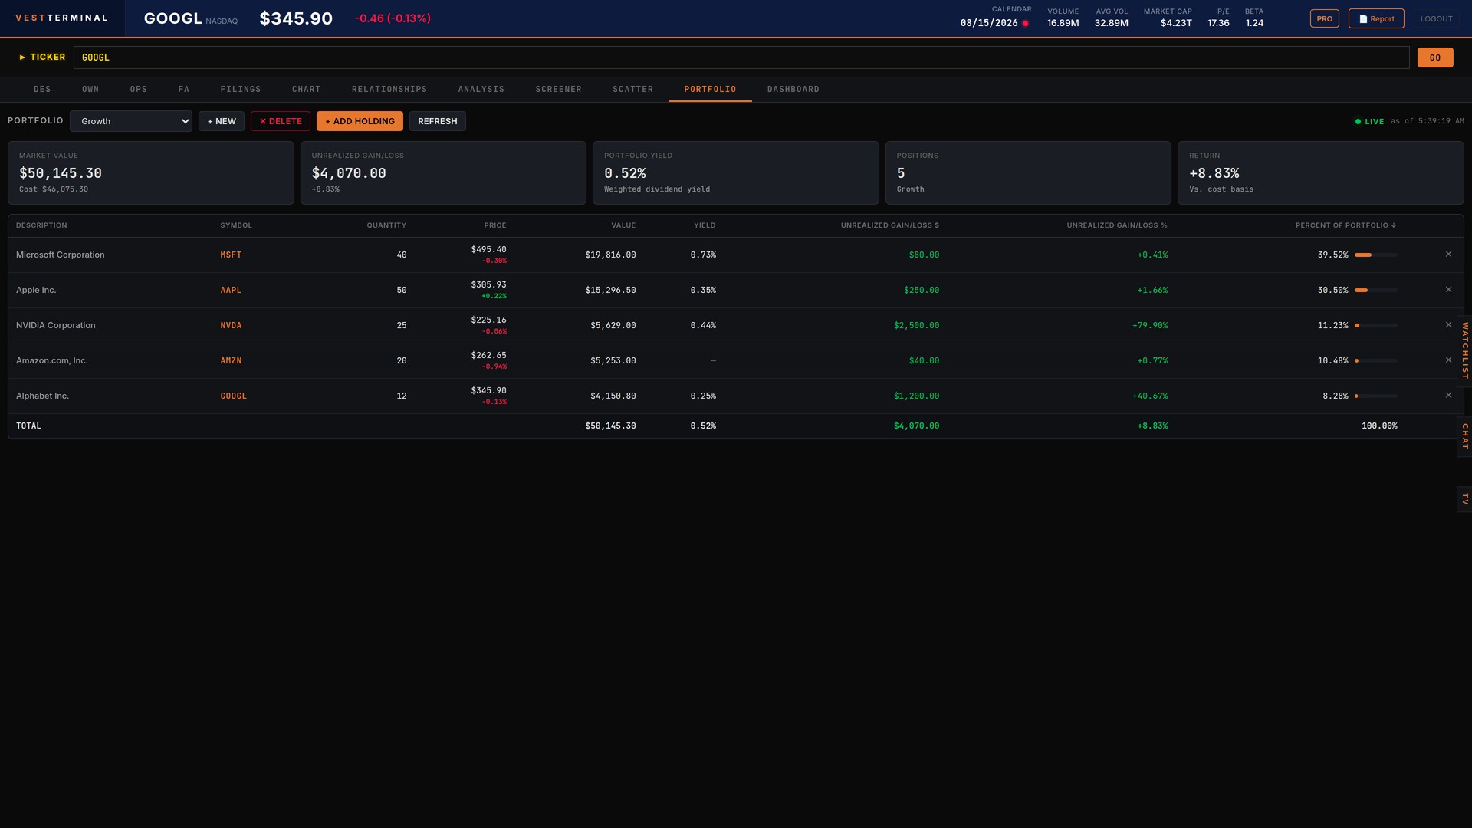This screenshot has width=1472, height=828.
Task: Switch to the FA tab
Action: coord(184,90)
